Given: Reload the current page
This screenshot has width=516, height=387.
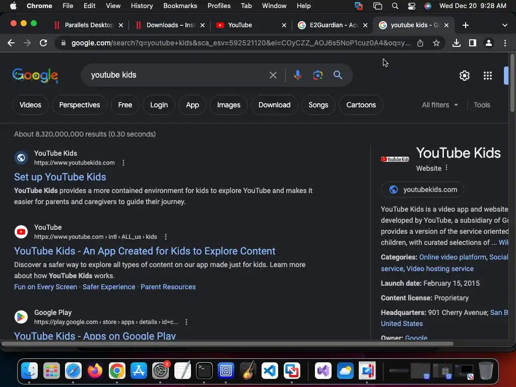Looking at the screenshot, I should pos(43,43).
